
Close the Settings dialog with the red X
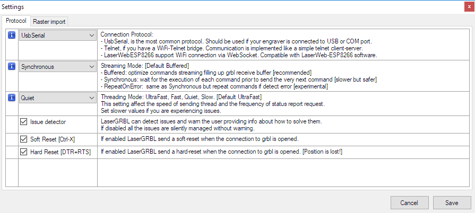(469, 7)
